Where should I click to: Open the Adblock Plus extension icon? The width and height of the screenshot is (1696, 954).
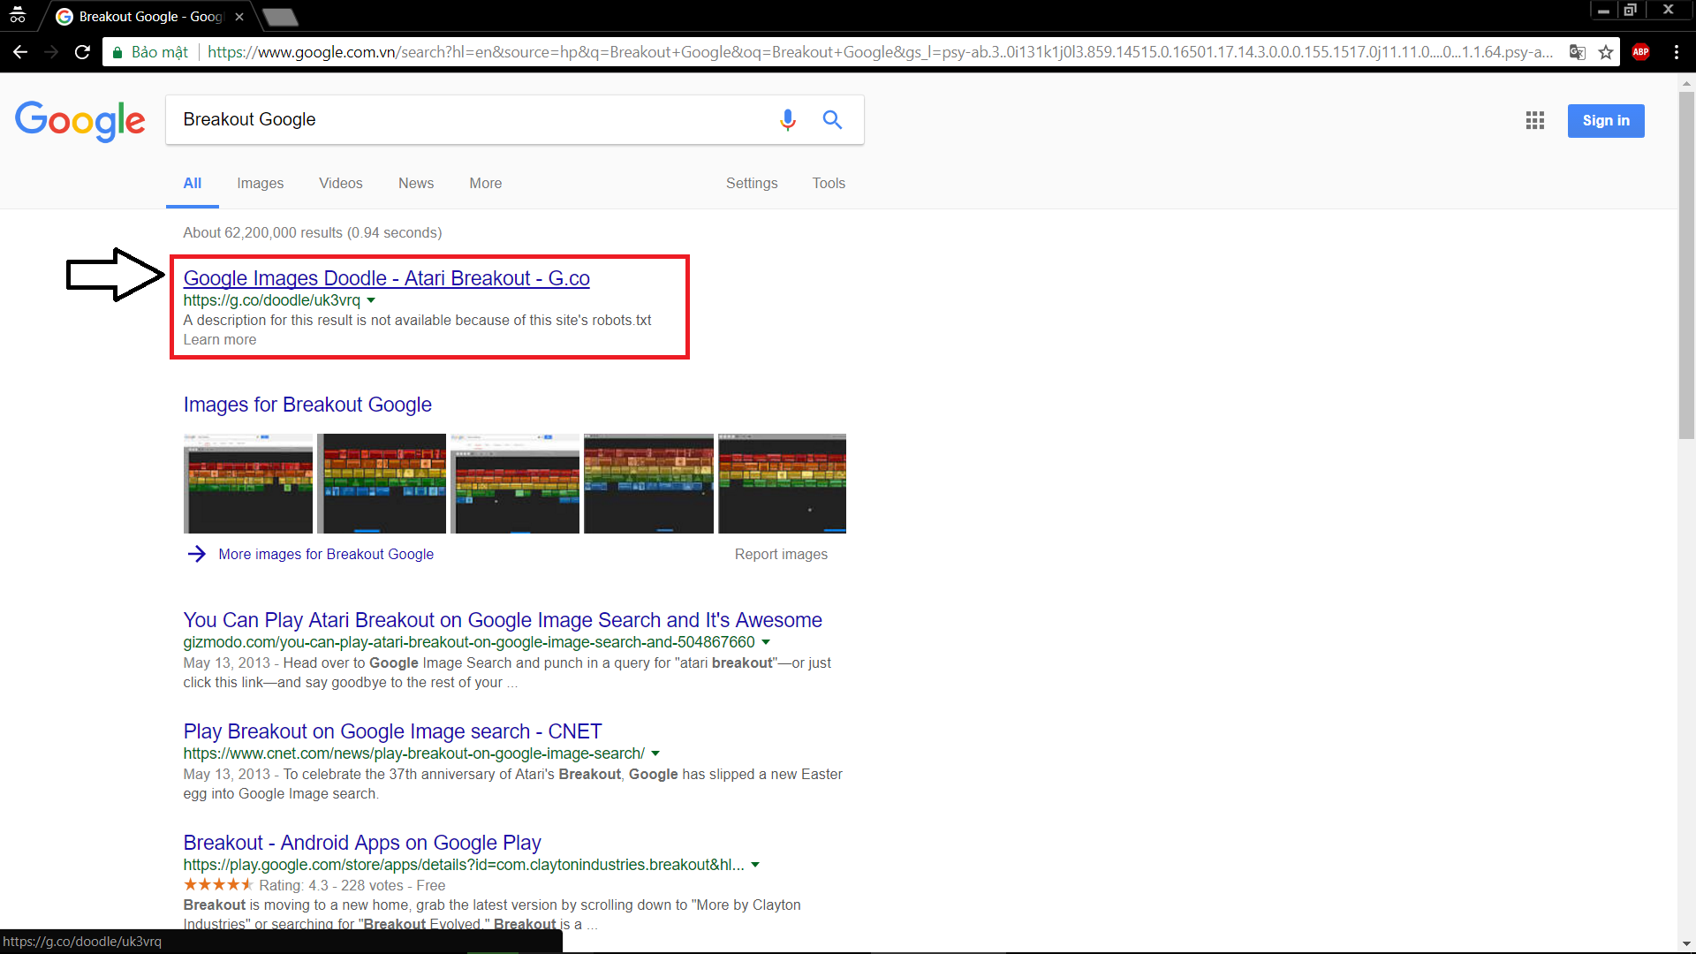click(x=1640, y=52)
